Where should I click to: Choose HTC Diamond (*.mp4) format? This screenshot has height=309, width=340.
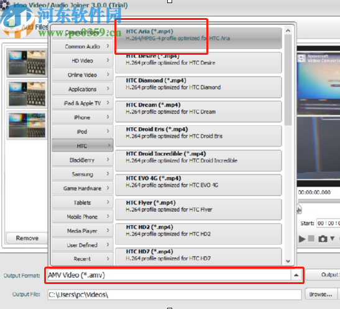(198, 87)
